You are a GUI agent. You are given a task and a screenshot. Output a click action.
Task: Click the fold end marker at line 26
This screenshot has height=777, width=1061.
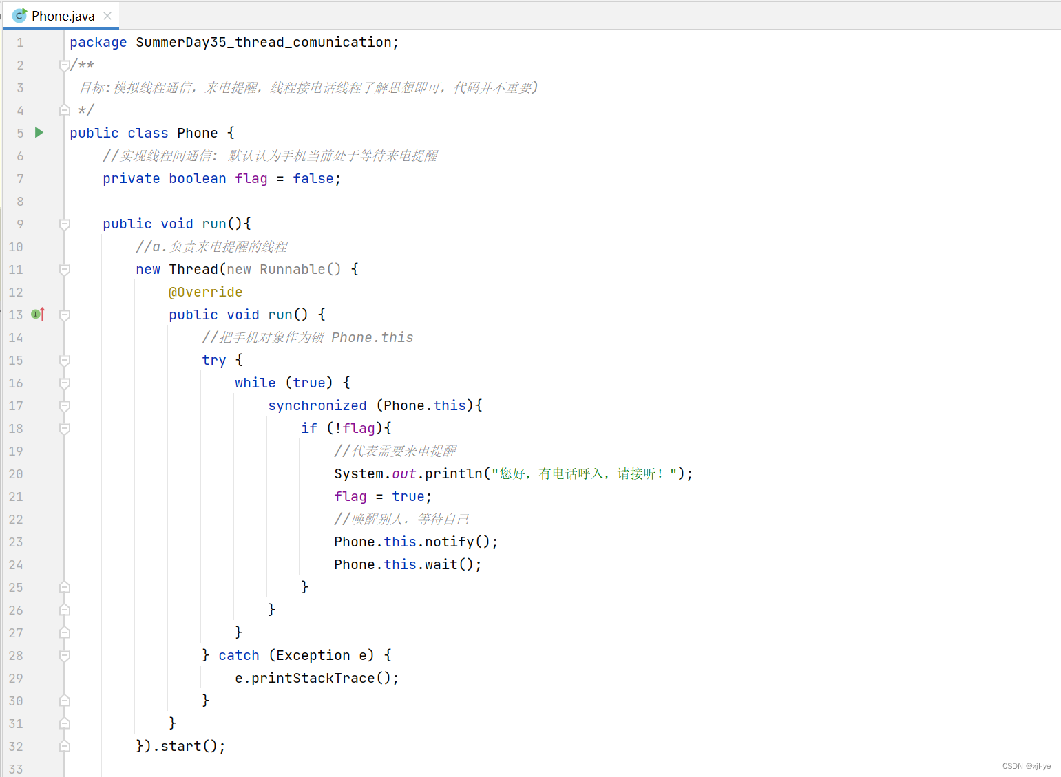pos(64,610)
